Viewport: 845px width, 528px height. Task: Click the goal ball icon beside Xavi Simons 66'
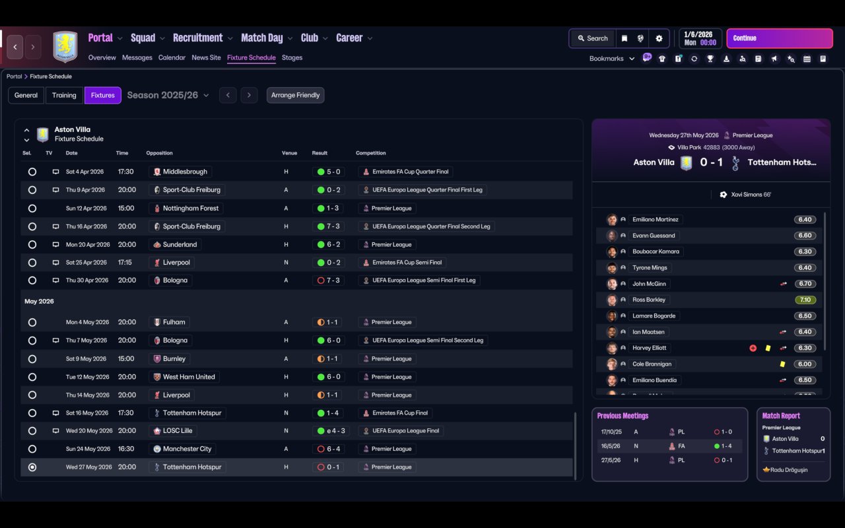click(724, 195)
